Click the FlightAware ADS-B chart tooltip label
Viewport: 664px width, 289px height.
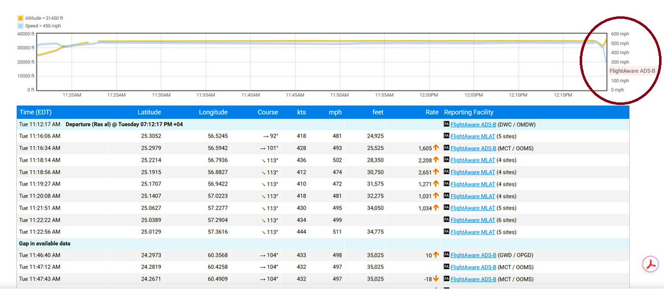click(x=632, y=71)
